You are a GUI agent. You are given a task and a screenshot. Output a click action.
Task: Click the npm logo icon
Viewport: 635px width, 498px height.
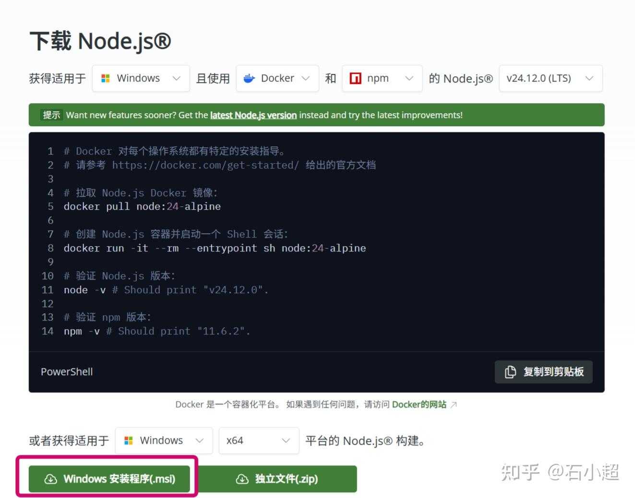coord(355,78)
